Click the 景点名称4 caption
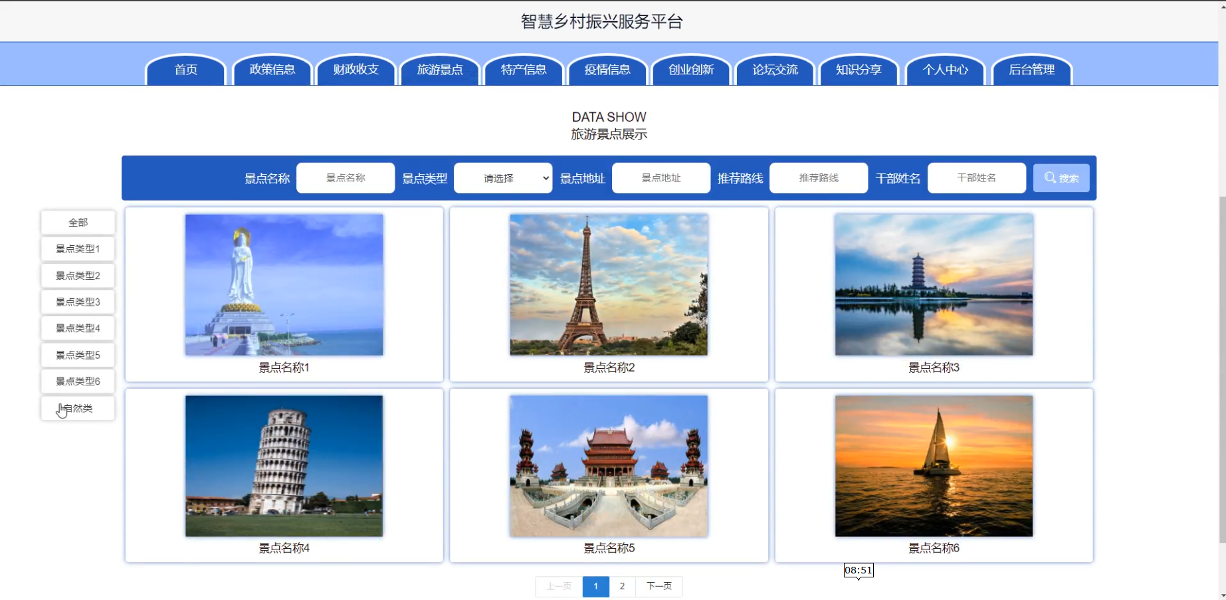1226x600 pixels. coord(284,548)
